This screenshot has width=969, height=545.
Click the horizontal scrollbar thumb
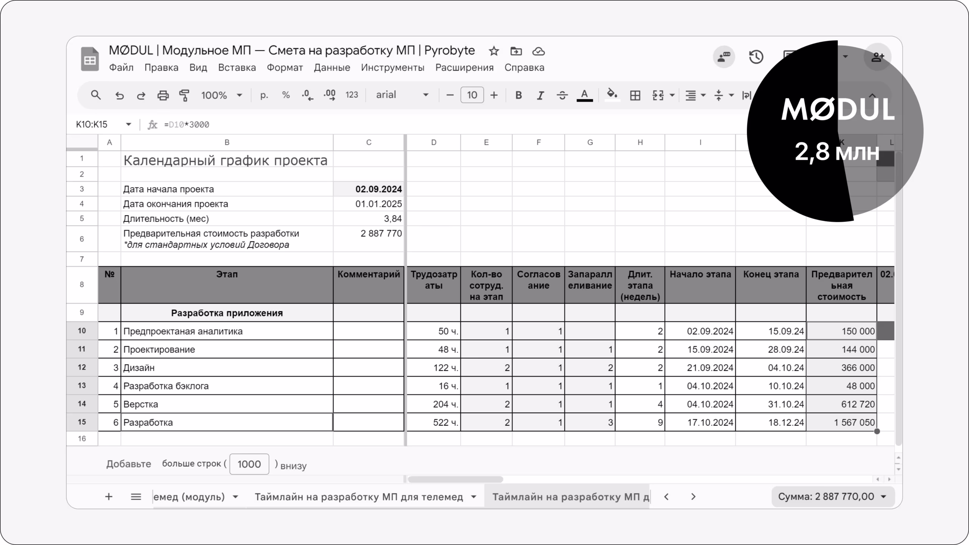[455, 479]
